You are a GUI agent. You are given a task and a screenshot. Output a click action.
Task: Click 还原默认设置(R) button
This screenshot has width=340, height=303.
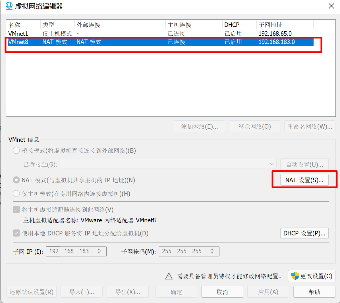(x=32, y=292)
